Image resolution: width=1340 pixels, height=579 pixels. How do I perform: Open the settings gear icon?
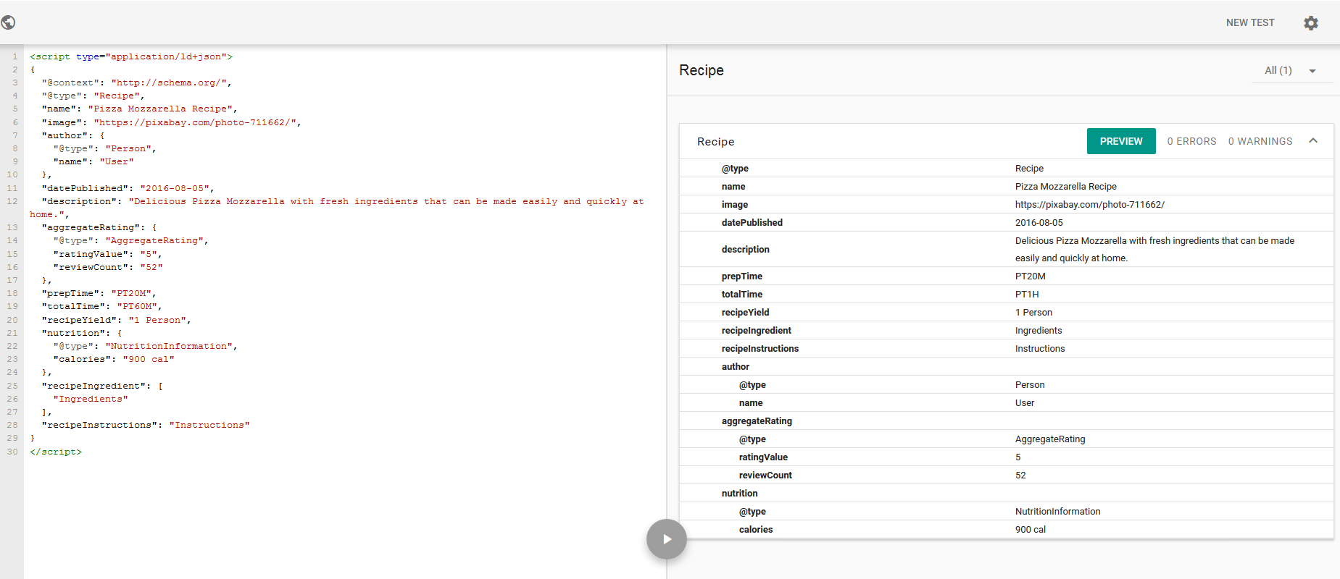pos(1310,23)
